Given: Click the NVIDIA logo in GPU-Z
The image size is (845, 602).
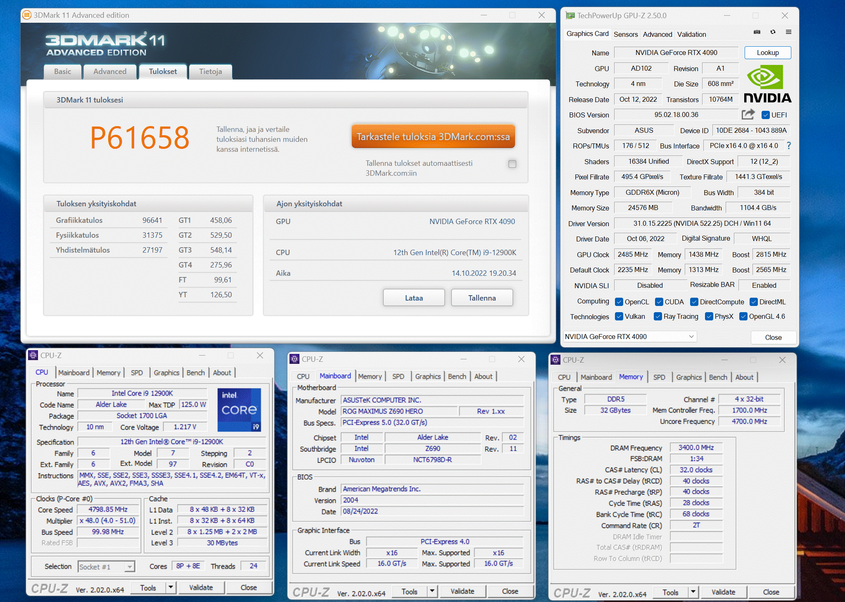Looking at the screenshot, I should [767, 84].
